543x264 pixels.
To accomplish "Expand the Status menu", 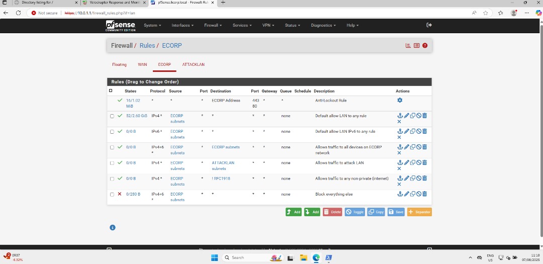I will pos(293,25).
